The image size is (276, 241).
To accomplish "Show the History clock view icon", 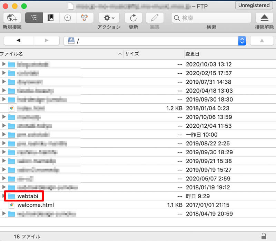I will [x=68, y=18].
